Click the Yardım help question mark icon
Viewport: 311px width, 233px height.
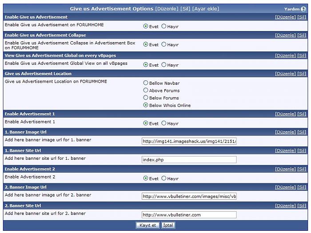pos(303,9)
